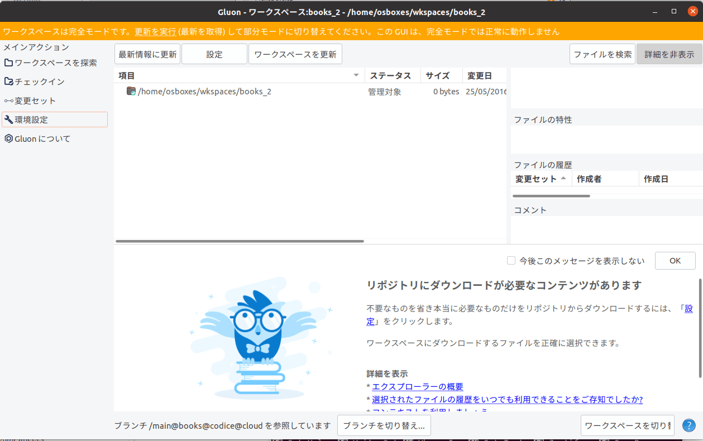Click the horizontal scrollbar under the item list
The height and width of the screenshot is (441, 703).
click(x=240, y=241)
